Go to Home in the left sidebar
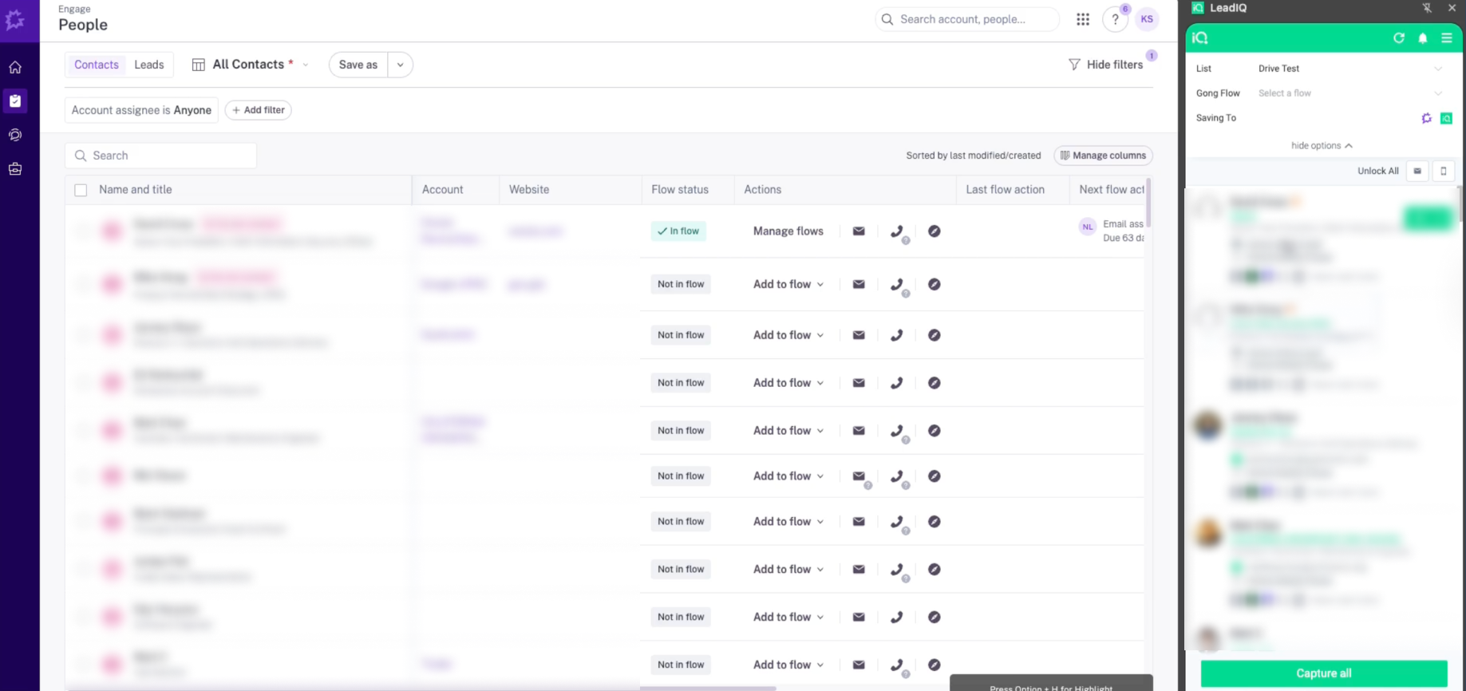 click(x=15, y=68)
